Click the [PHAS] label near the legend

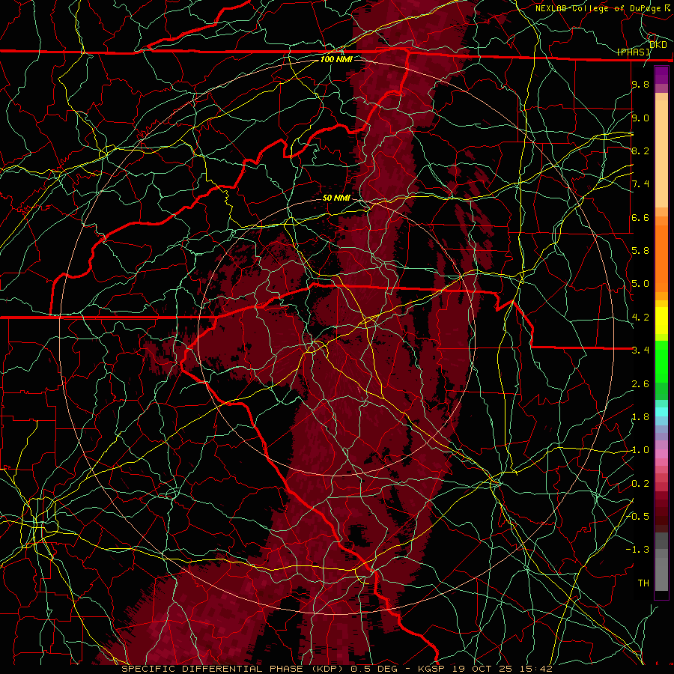pos(634,52)
